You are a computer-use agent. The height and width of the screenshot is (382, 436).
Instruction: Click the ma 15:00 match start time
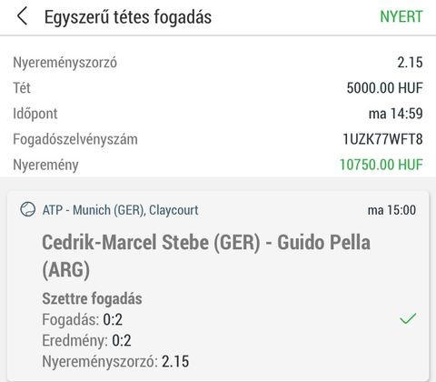(391, 210)
